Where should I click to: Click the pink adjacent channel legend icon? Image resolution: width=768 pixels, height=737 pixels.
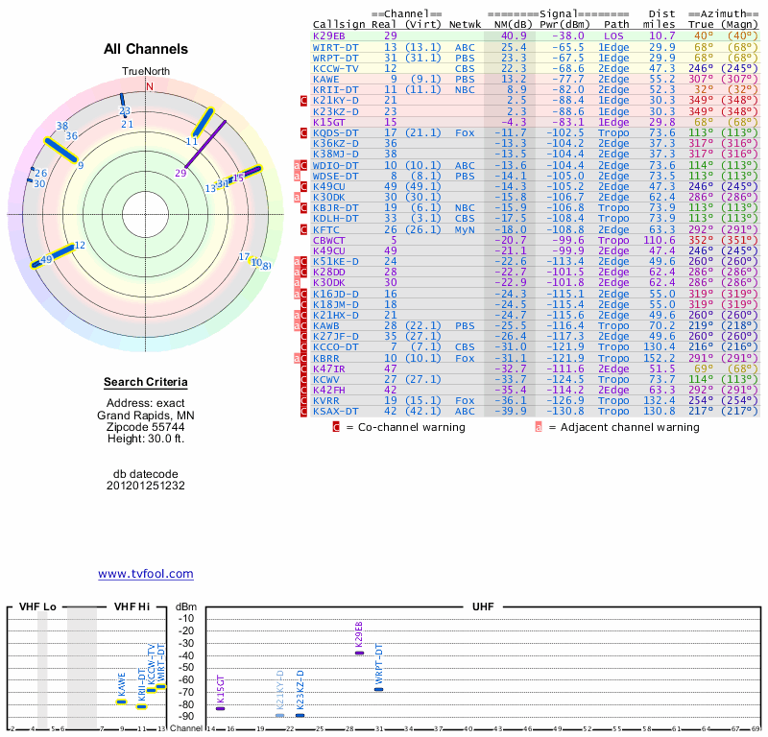click(539, 427)
